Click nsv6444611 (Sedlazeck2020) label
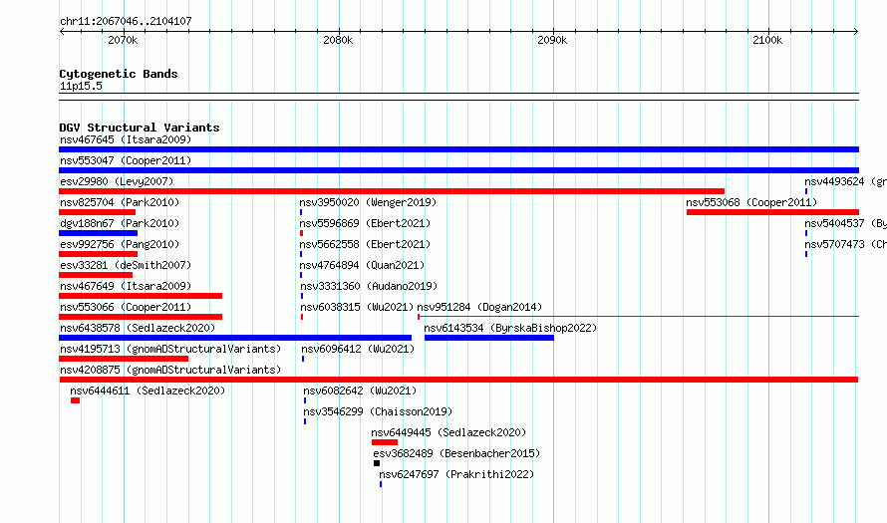Image resolution: width=887 pixels, height=523 pixels. click(x=148, y=391)
